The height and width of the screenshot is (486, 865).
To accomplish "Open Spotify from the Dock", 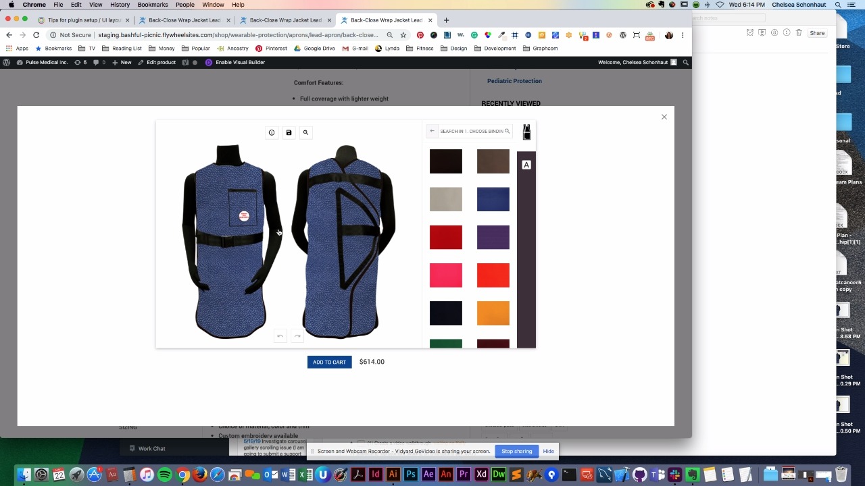I will pyautogui.click(x=164, y=475).
